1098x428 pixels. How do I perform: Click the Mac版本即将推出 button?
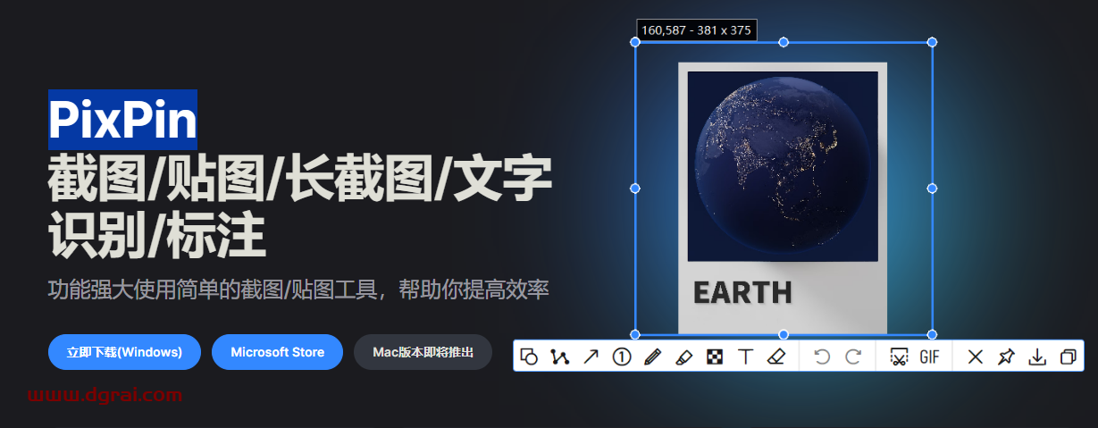(x=423, y=352)
